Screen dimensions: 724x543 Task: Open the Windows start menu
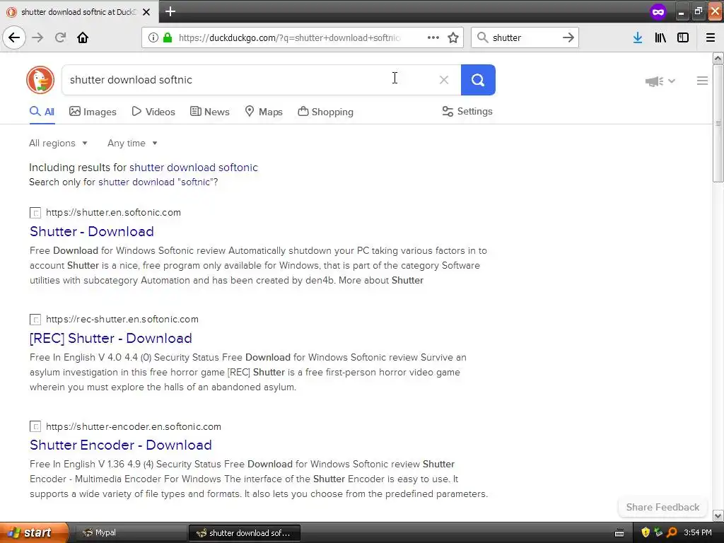coord(34,532)
